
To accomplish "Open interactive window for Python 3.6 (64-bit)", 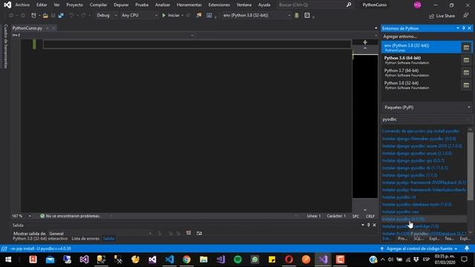I will pos(466,60).
